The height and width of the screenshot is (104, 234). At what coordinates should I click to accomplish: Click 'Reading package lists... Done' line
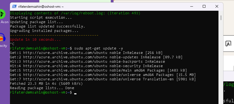click(42, 88)
